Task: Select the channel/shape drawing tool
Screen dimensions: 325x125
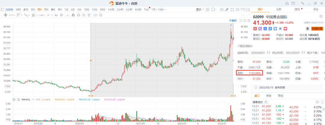Action: point(18,15)
